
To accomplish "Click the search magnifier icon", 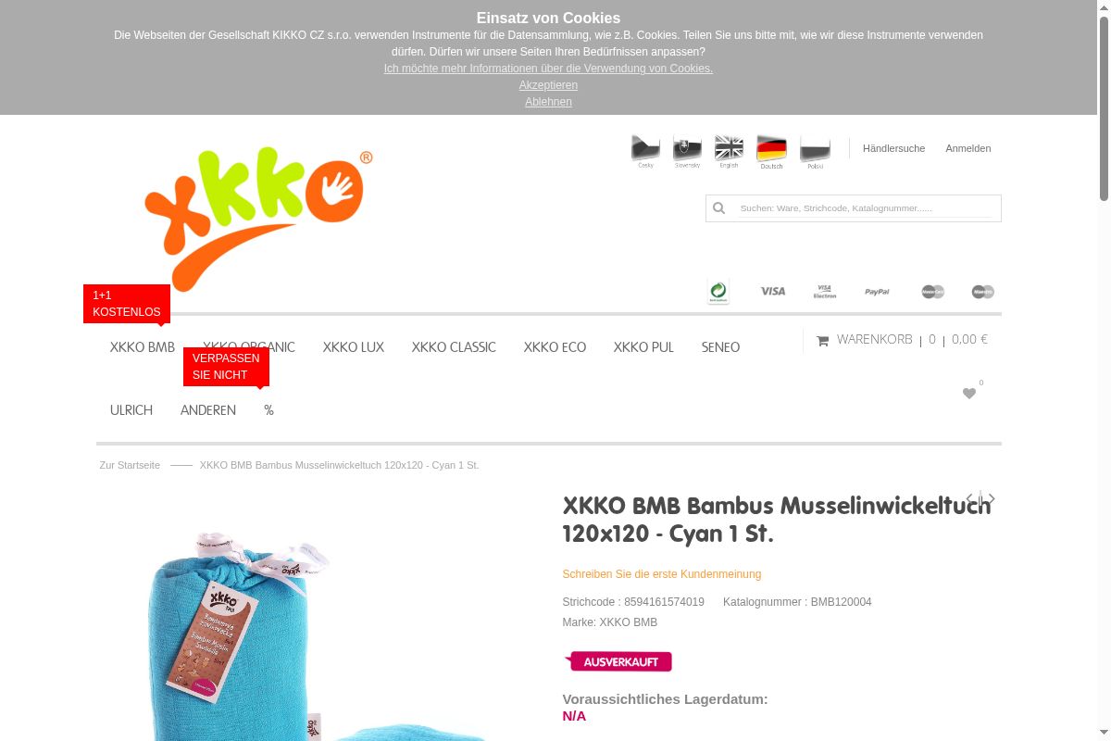I will coord(718,208).
